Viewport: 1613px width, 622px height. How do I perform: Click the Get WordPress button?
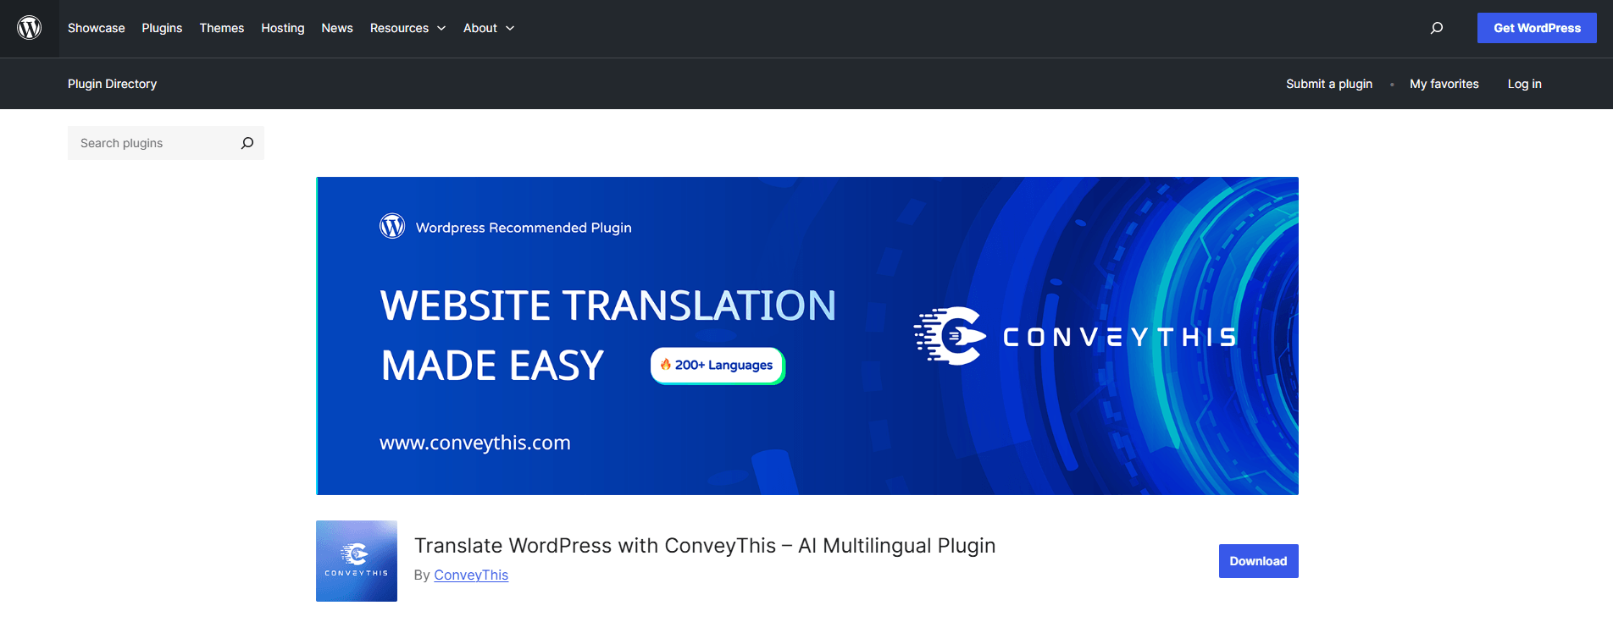tap(1537, 28)
